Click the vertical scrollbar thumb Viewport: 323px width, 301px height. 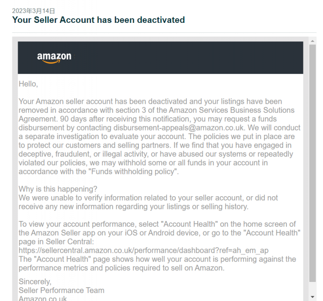(313, 163)
